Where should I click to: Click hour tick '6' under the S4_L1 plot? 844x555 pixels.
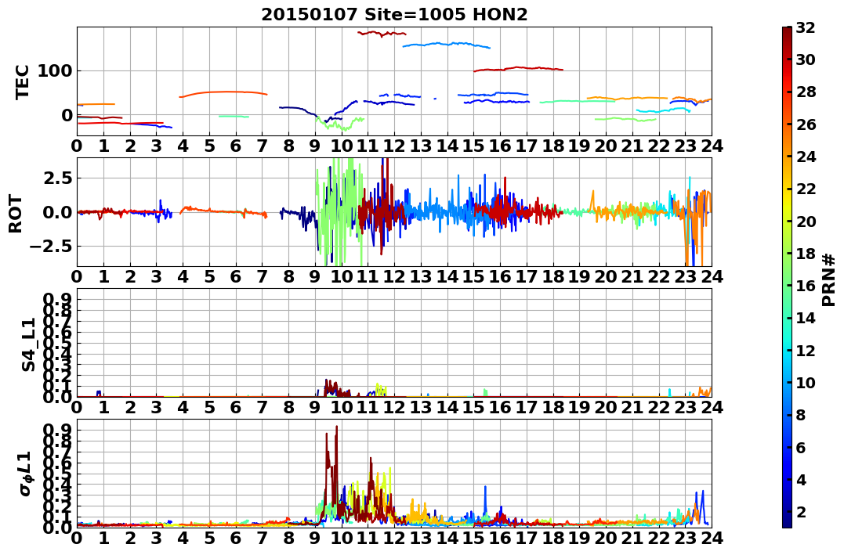click(x=236, y=407)
